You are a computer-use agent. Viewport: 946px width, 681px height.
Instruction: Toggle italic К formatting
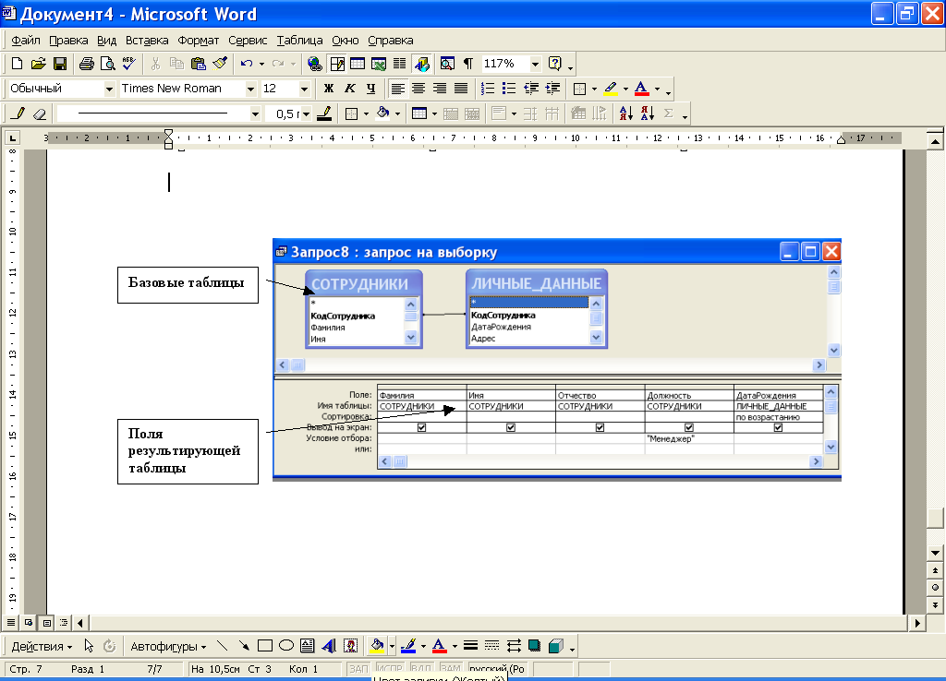pos(350,89)
